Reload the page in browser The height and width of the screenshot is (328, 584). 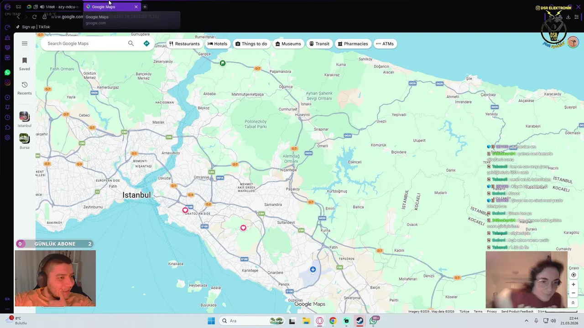click(x=34, y=17)
